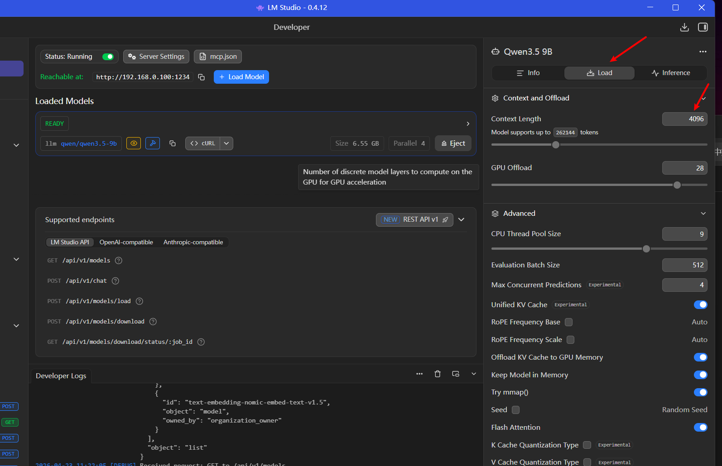Toggle the server Status Running switch
Screen dimensions: 722x466
pos(108,57)
